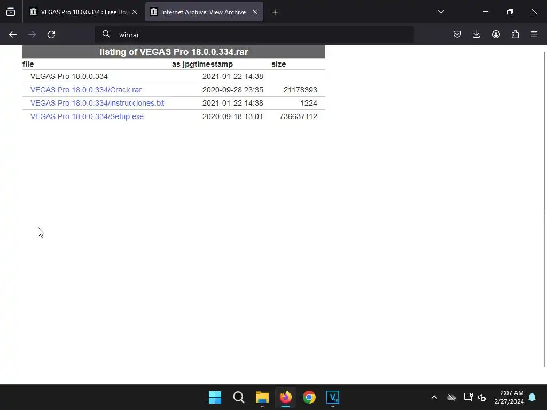This screenshot has width=547, height=410.
Task: Open the Firefox application menu
Action: [x=534, y=34]
